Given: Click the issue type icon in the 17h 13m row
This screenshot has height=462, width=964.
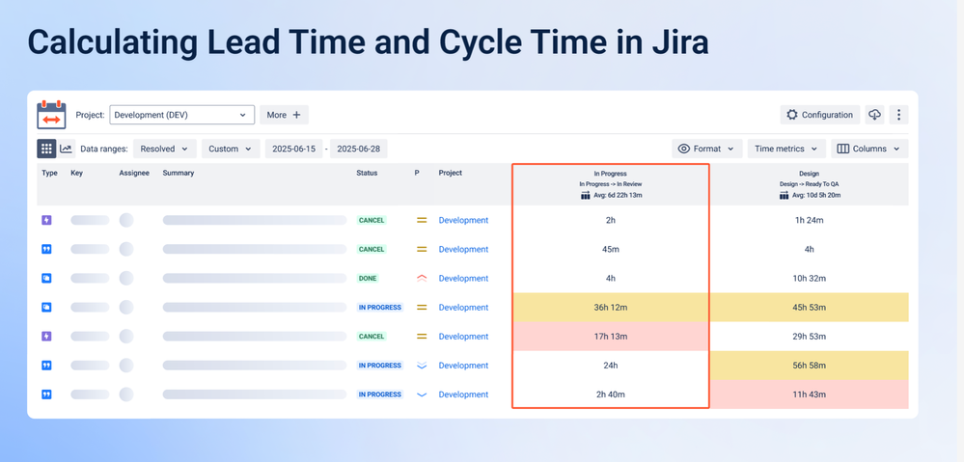Looking at the screenshot, I should (x=46, y=336).
